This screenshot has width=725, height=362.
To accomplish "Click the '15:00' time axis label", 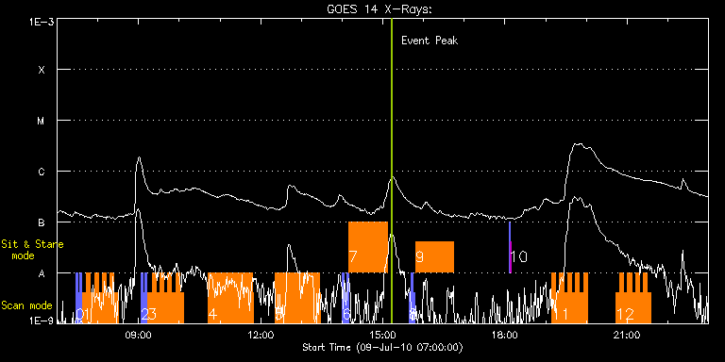I will pos(383,335).
